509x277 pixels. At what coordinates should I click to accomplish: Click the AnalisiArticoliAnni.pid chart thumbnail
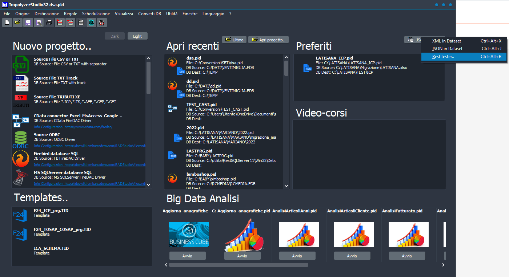click(299, 235)
